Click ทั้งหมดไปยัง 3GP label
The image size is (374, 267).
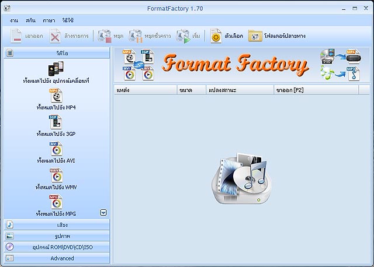pos(56,134)
